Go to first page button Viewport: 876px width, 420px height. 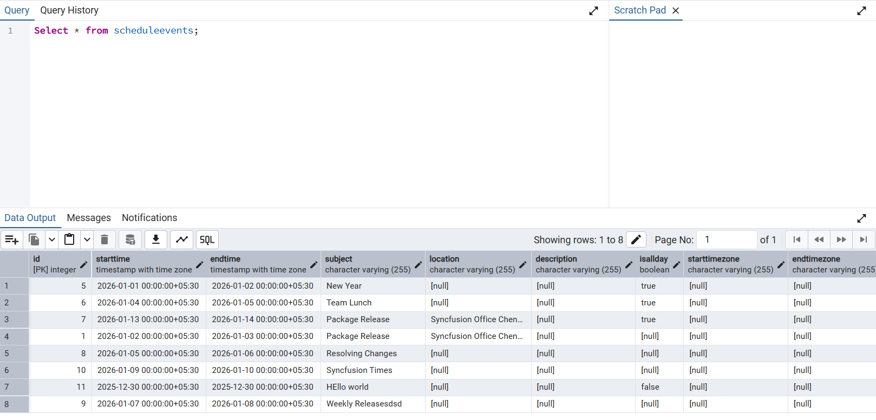(797, 239)
